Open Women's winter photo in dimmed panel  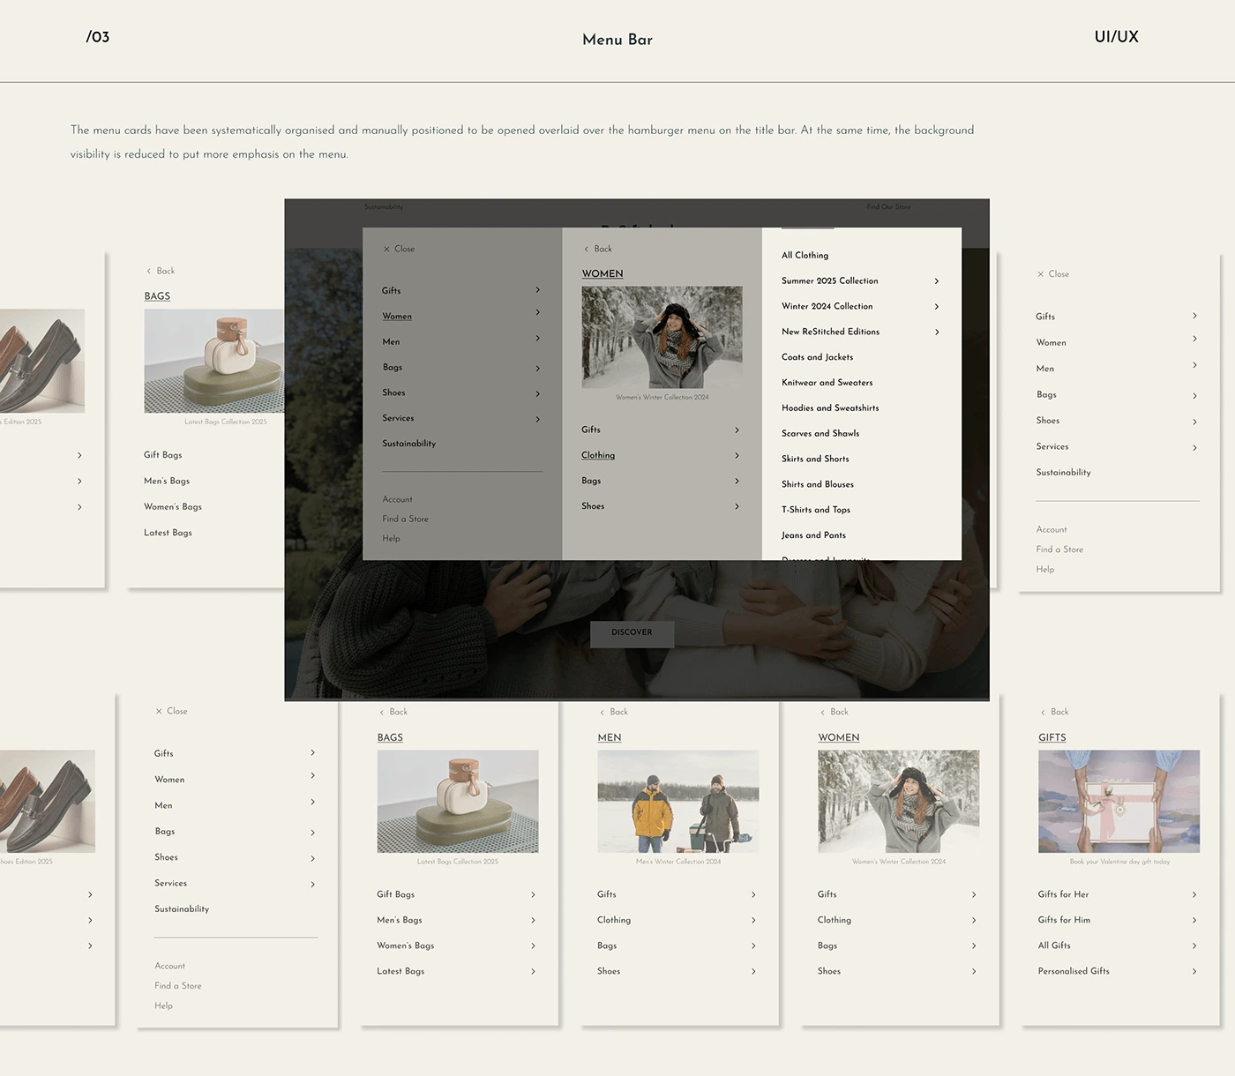coord(662,338)
